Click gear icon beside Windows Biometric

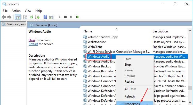pos(85,71)
